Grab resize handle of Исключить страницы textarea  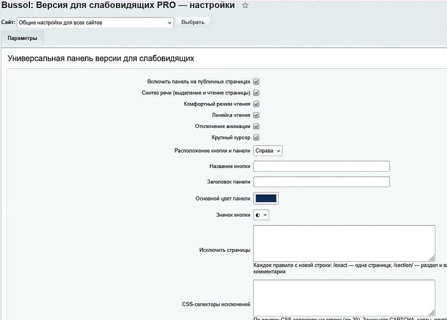(432, 258)
